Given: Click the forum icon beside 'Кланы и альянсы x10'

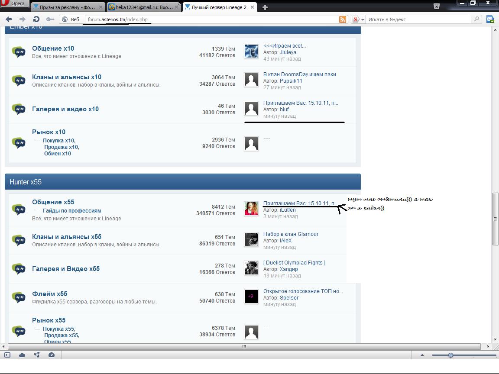Looking at the screenshot, I should pos(19,80).
